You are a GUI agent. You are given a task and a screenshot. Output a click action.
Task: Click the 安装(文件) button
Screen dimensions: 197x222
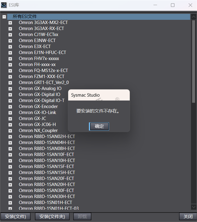(x=15, y=216)
